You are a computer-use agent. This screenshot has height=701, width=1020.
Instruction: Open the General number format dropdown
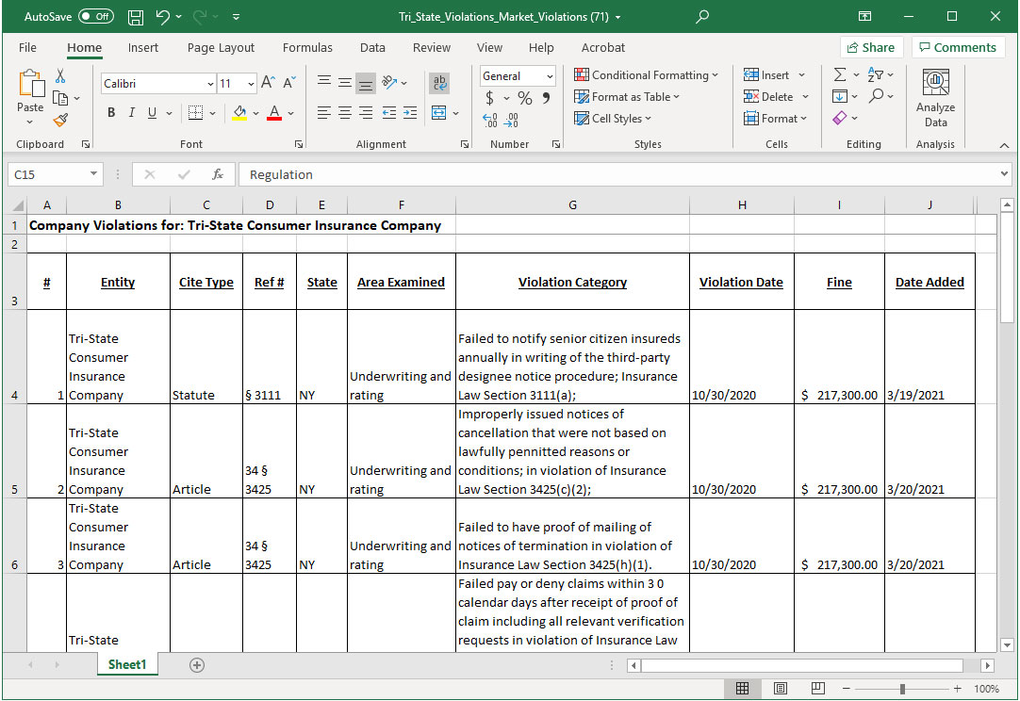tap(550, 76)
